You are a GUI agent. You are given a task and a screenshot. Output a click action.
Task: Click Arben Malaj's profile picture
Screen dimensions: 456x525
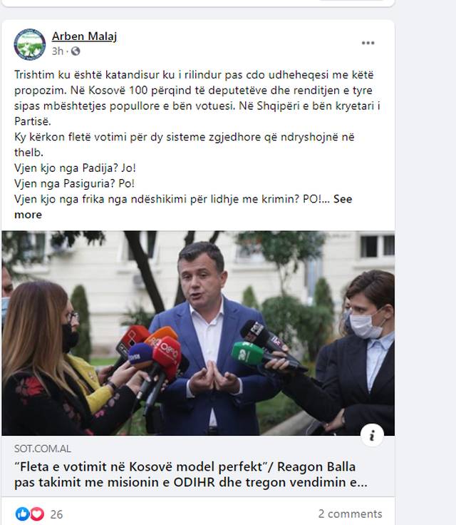click(30, 44)
